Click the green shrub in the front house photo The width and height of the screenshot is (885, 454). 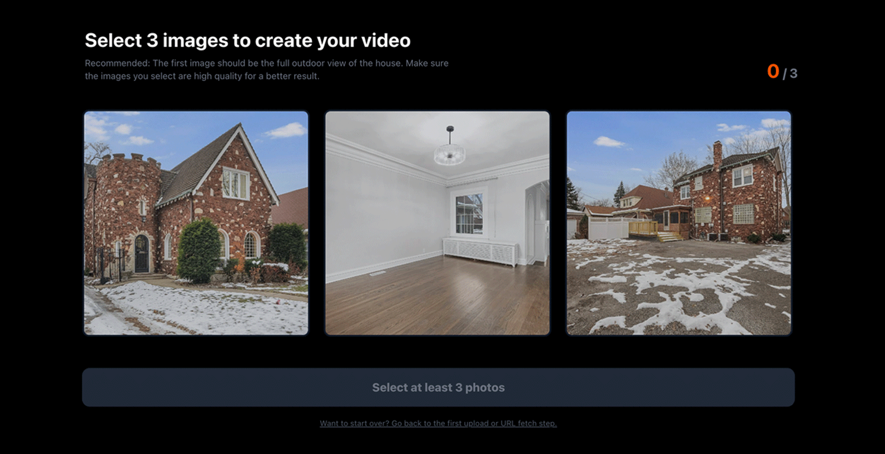pos(198,251)
